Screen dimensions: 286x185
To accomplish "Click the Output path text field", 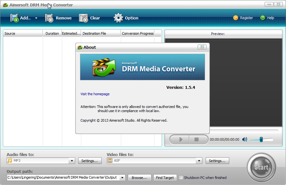I will [63, 177].
